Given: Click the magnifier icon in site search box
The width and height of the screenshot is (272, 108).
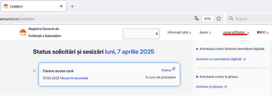Looking at the screenshot, I should [x=157, y=34].
